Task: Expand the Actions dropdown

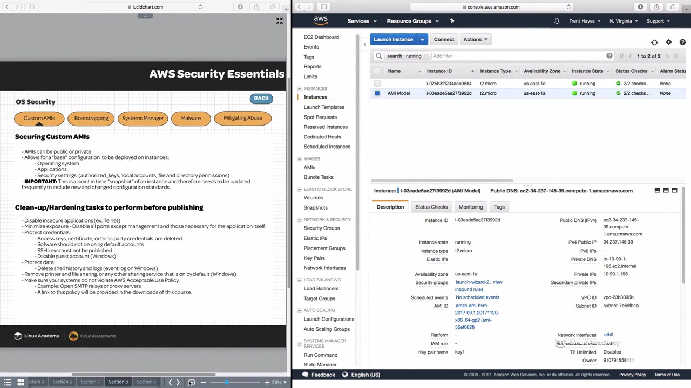Action: [475, 39]
